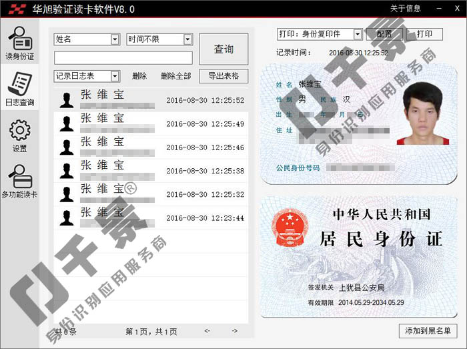Go to next page with the right arrow

pyautogui.click(x=234, y=331)
